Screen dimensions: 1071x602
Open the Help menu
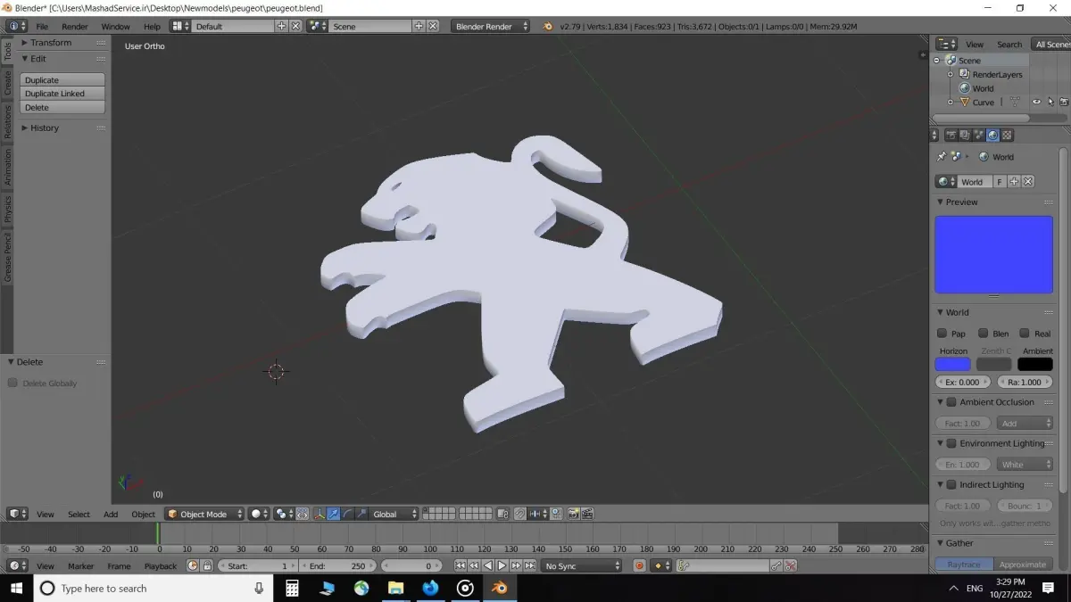pos(152,26)
